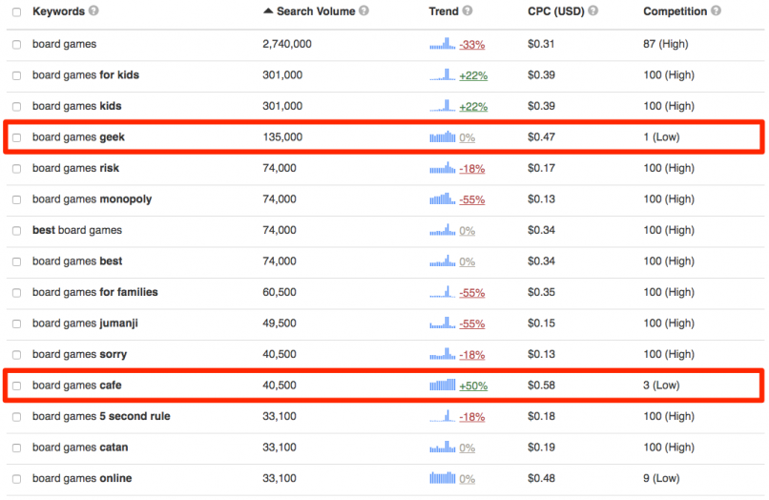The height and width of the screenshot is (500, 769).
Task: Open the 0% link for 'board games online'
Action: 467,479
